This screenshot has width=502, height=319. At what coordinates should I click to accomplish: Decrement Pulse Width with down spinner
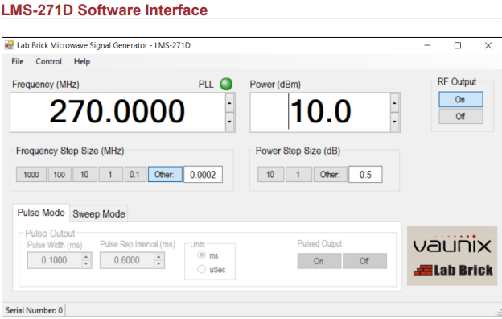click(86, 263)
